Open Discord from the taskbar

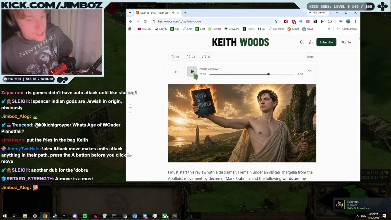75,216
